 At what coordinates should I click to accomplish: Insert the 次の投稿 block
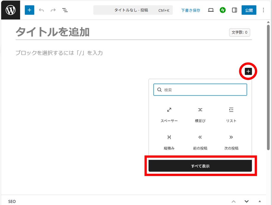click(231, 142)
